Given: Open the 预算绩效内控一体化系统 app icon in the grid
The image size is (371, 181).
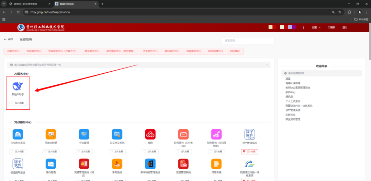Looking at the screenshot, I should pos(250,164).
